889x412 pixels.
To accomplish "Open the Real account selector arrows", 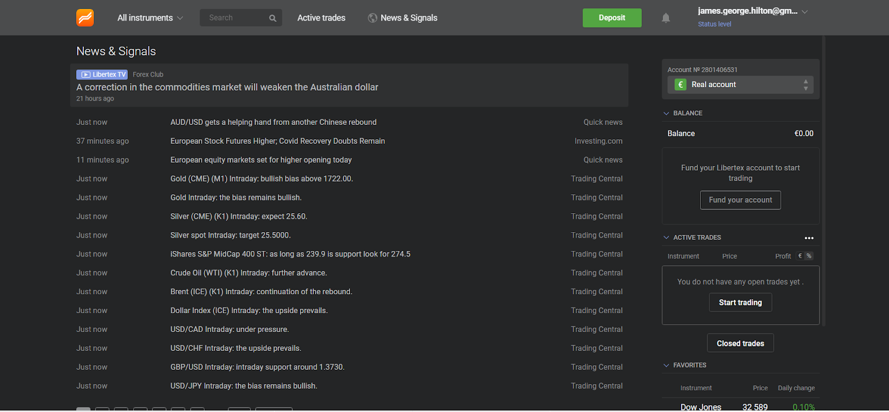I will click(805, 85).
